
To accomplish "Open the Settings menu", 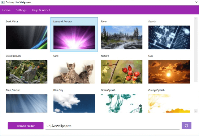I will pos(21,10).
